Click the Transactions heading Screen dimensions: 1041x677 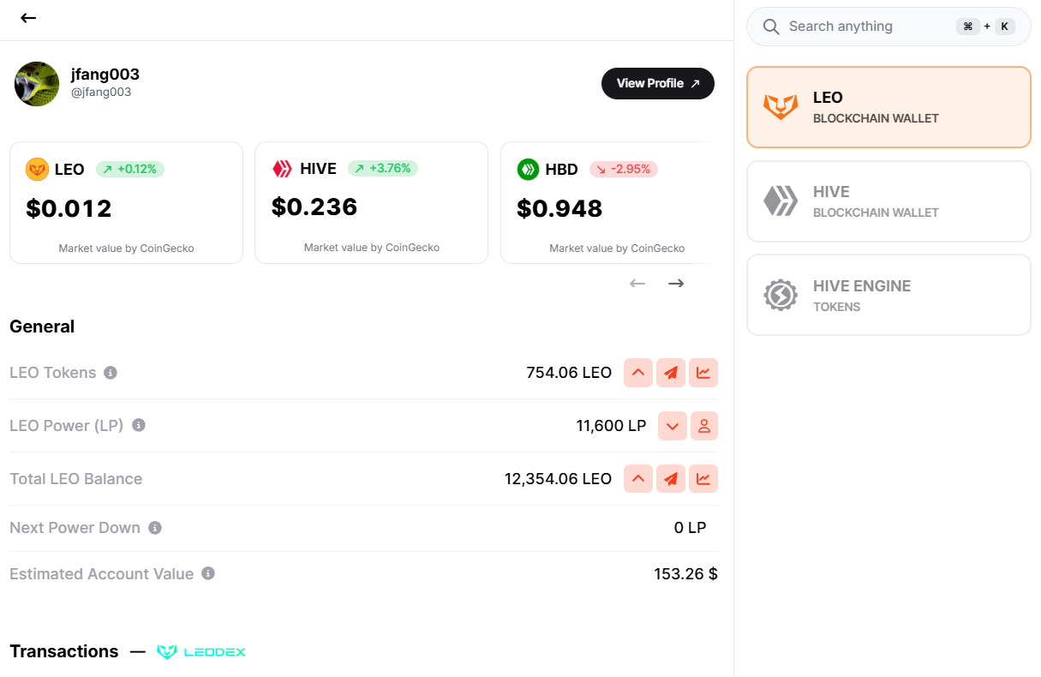pyautogui.click(x=64, y=651)
